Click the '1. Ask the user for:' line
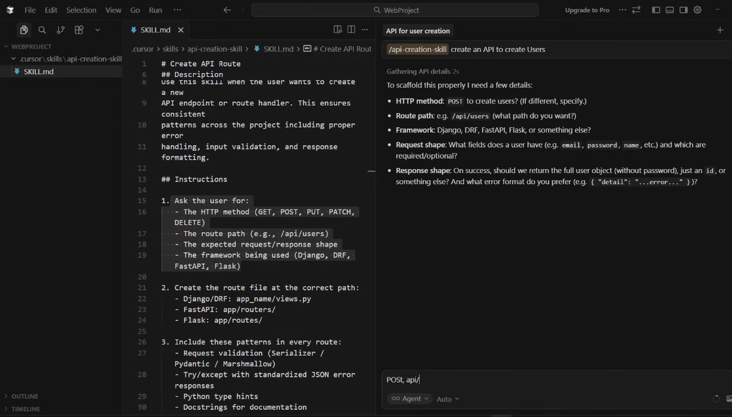This screenshot has height=417, width=732. 205,201
